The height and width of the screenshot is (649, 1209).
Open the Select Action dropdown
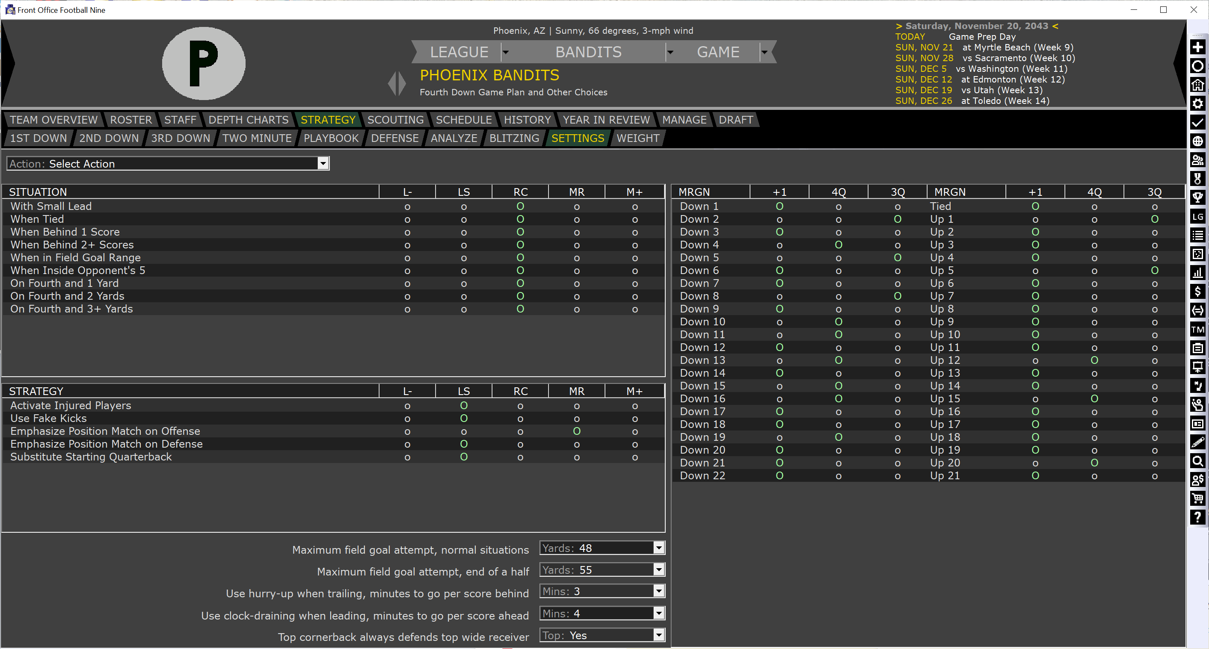click(x=323, y=164)
